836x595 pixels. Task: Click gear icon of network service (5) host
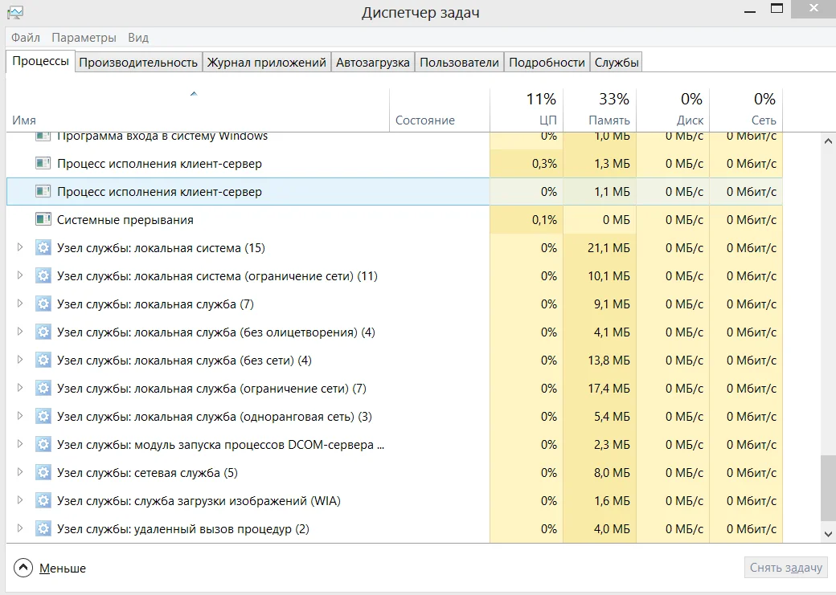43,473
